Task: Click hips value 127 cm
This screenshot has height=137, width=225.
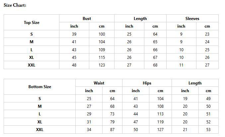Action: 160,130
